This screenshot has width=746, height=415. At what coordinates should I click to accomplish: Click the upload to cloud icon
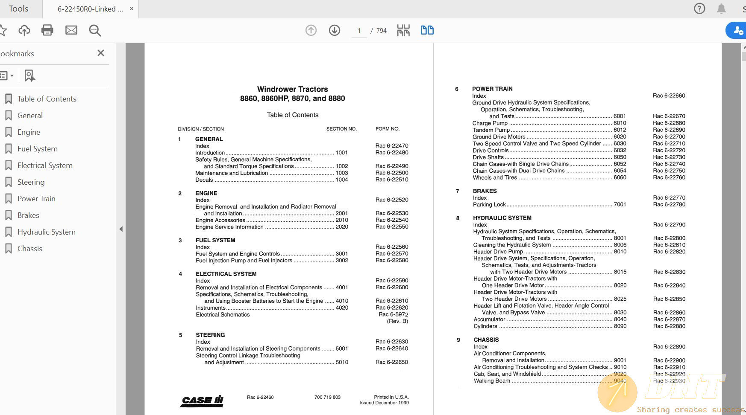point(24,30)
